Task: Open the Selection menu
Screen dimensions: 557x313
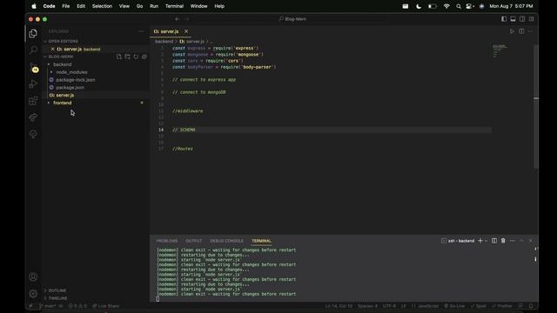Action: 102,6
